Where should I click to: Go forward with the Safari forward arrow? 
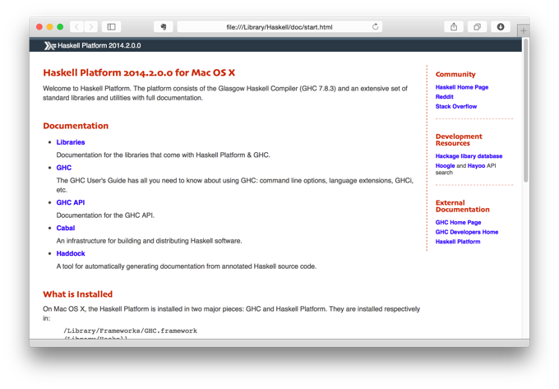(x=91, y=27)
